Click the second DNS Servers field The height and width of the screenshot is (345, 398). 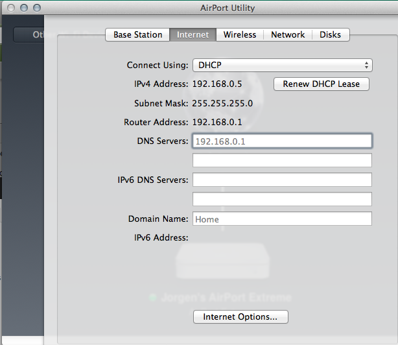282,160
